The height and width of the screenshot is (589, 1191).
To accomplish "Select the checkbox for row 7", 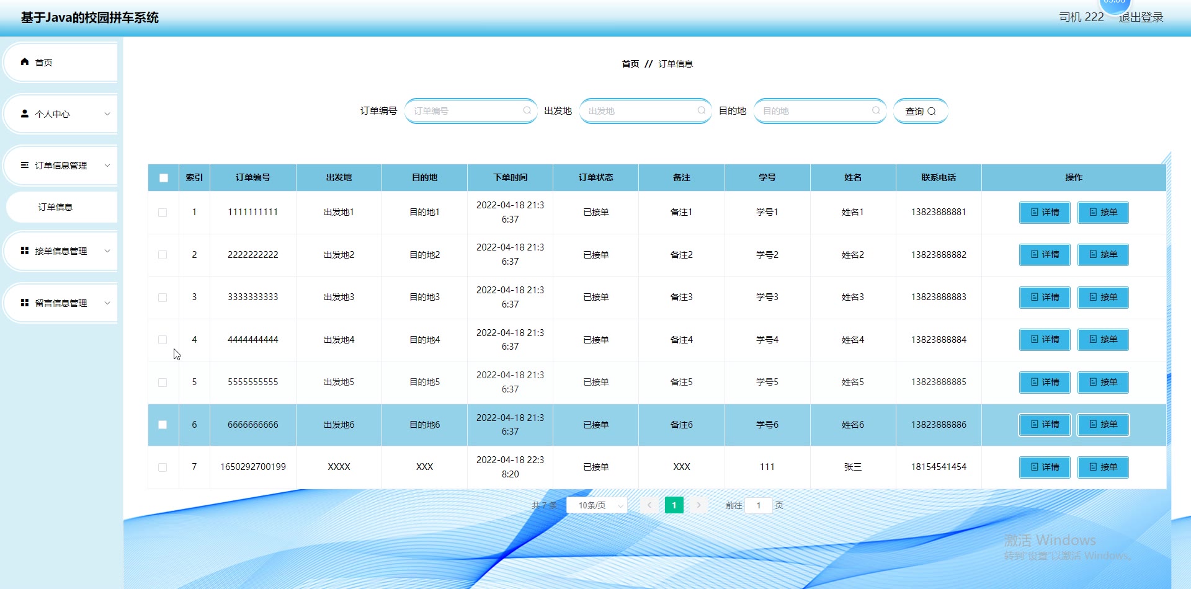I will [163, 467].
